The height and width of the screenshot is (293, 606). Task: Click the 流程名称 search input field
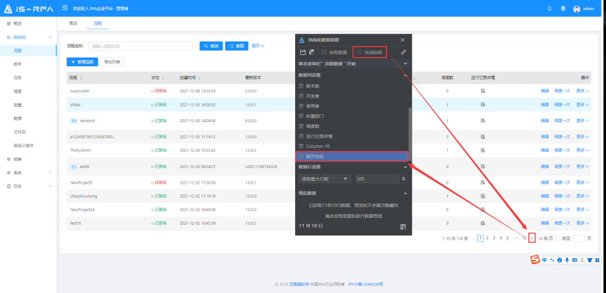point(140,46)
